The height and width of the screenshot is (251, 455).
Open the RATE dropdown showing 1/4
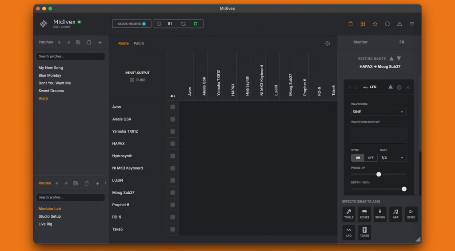[393, 158]
